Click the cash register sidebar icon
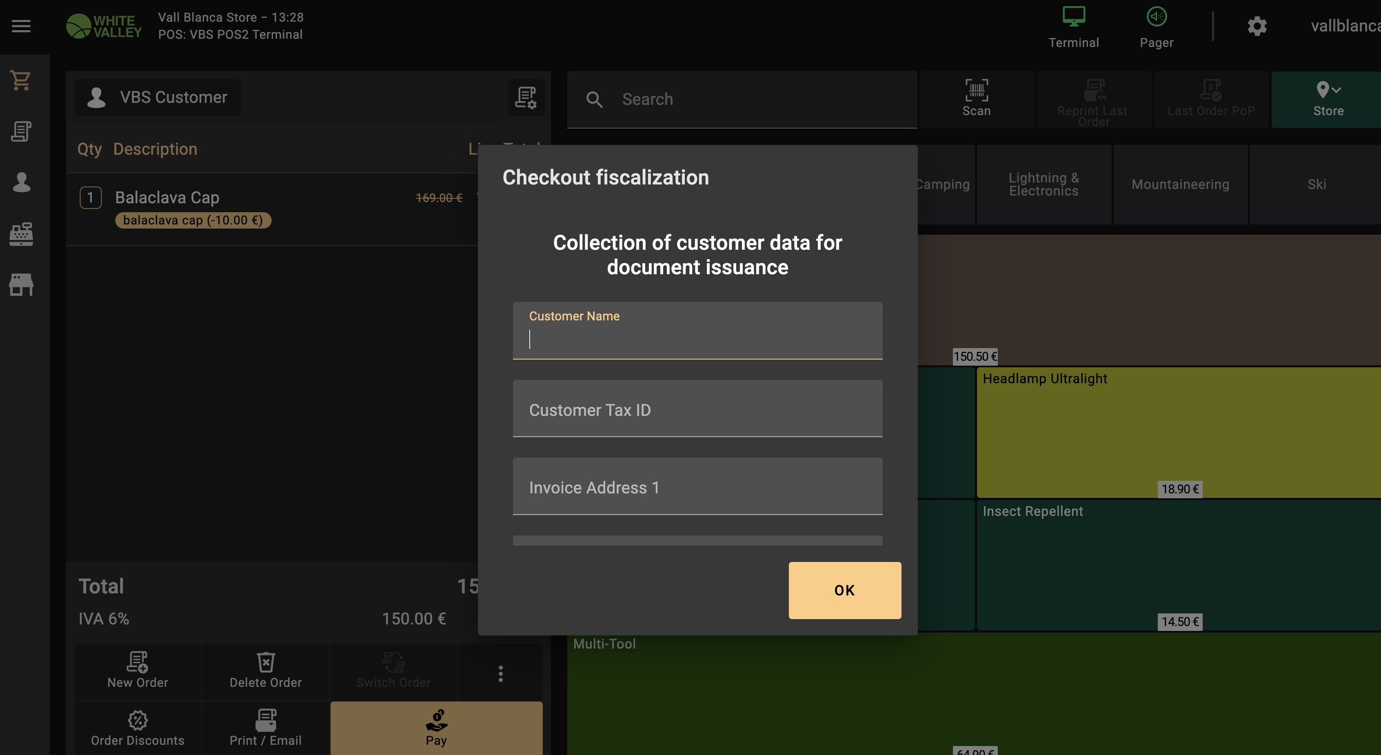Viewport: 1381px width, 755px height. pos(21,234)
